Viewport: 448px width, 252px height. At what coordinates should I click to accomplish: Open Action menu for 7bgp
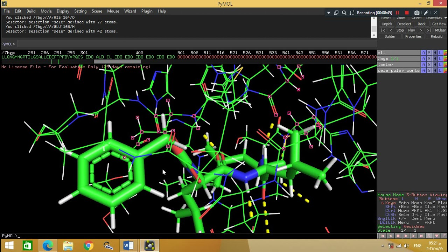(x=423, y=59)
